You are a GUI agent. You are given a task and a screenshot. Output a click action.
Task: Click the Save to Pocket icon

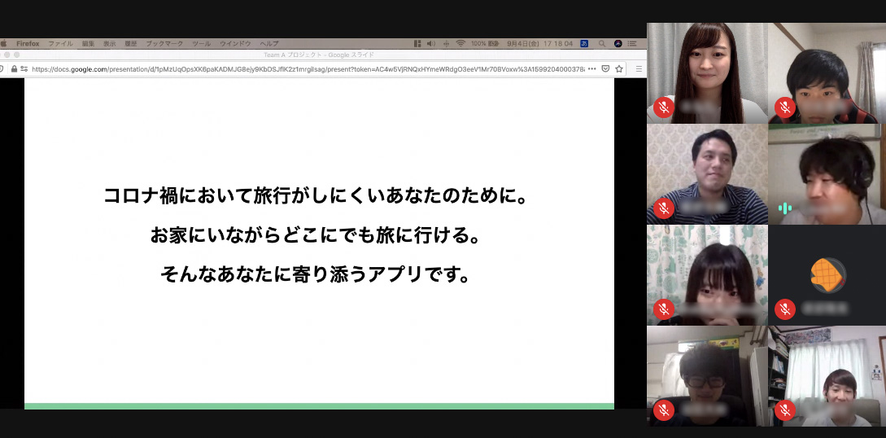pyautogui.click(x=605, y=69)
